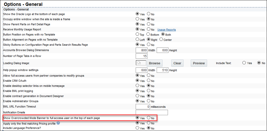Select No for Show the Oracle Logo
Image resolution: width=267 pixels, height=131 pixels.
tap(149, 14)
